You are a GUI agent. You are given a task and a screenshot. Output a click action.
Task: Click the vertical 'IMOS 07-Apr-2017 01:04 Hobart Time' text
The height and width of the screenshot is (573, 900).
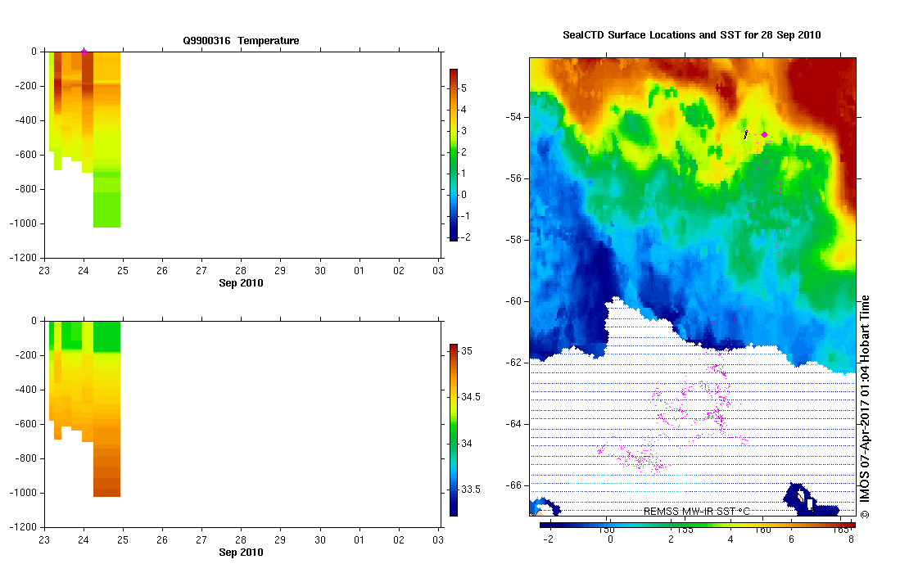(x=865, y=407)
